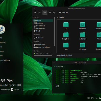The width and height of the screenshot is (101, 101).
Task: Click the Leave button in the launcher
Action: pyautogui.click(x=17, y=90)
